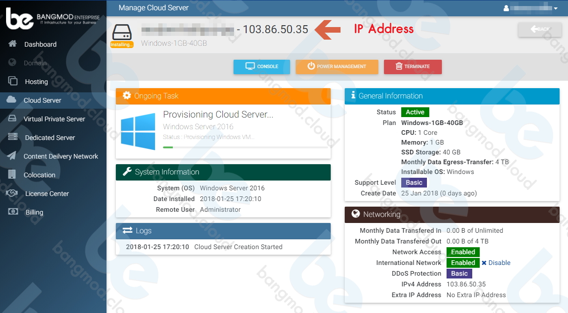Click 'Provisioning Cloud Server...' heading
568x313 pixels.
coord(218,115)
